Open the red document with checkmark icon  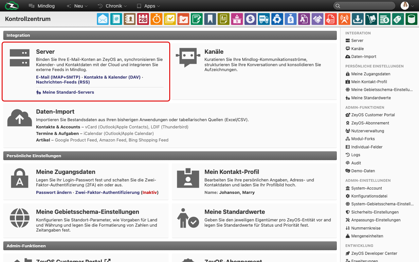coord(331,19)
